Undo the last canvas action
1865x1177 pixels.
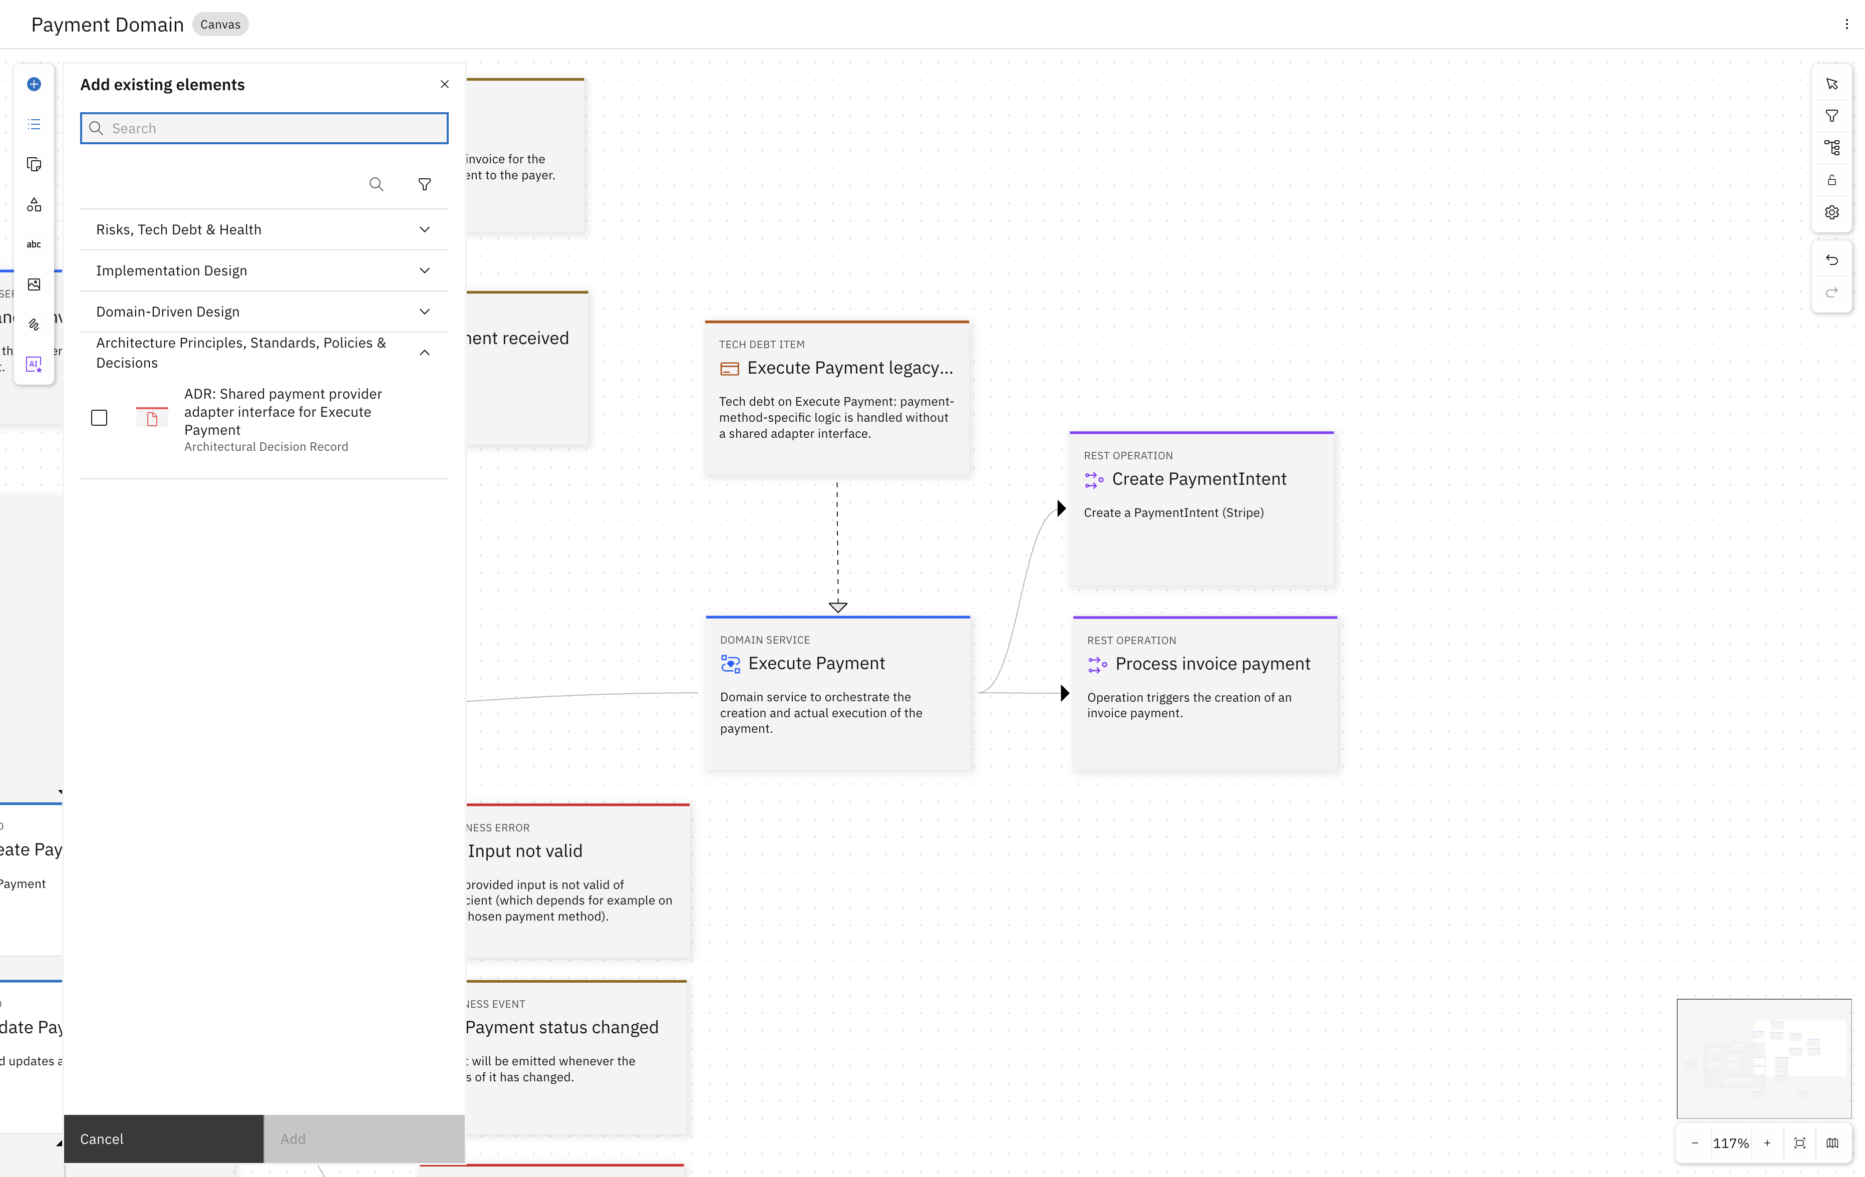1832,260
